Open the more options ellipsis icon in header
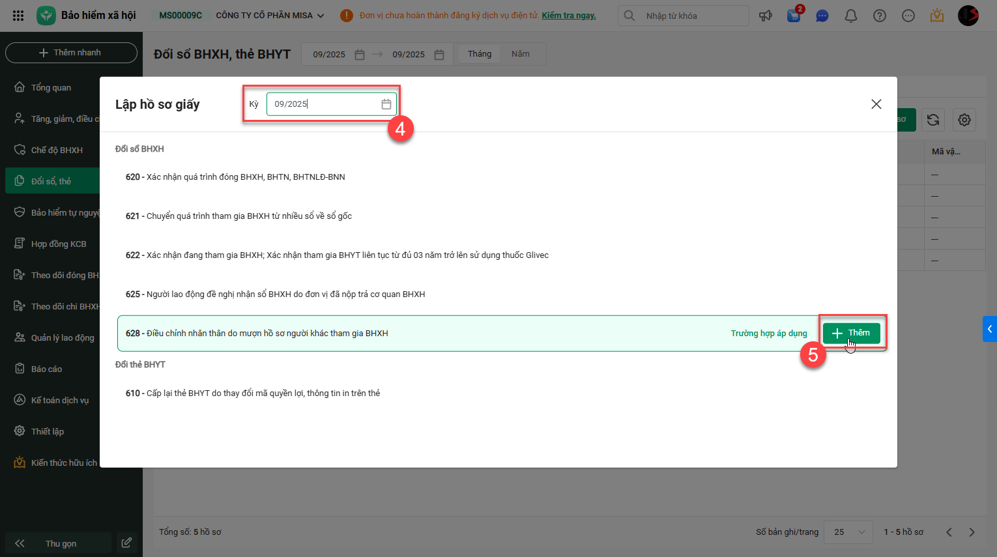 (908, 16)
